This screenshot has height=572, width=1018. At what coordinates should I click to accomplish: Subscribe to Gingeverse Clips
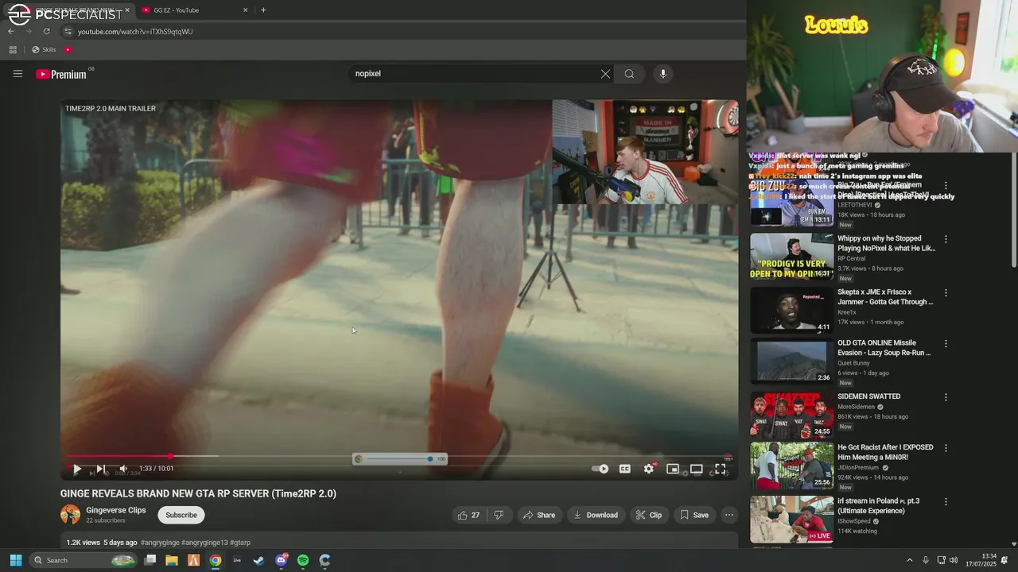[181, 515]
